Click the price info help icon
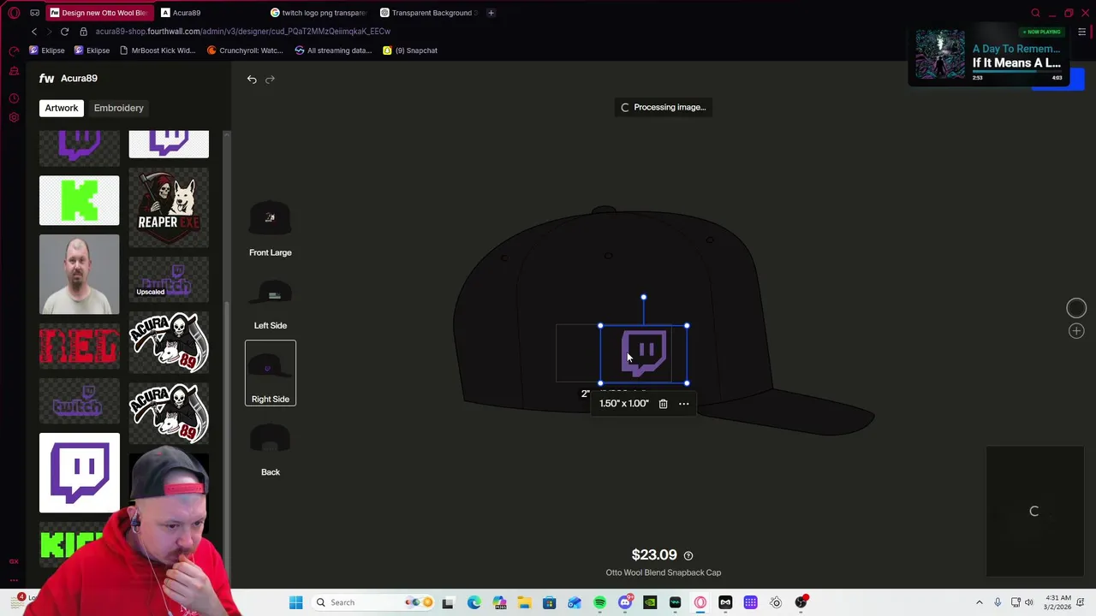 click(x=688, y=555)
